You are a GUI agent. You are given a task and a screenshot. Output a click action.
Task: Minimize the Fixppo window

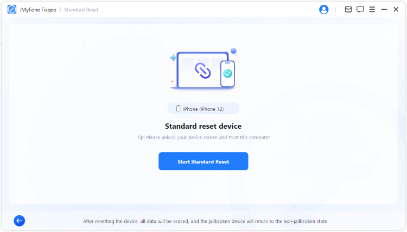(384, 9)
